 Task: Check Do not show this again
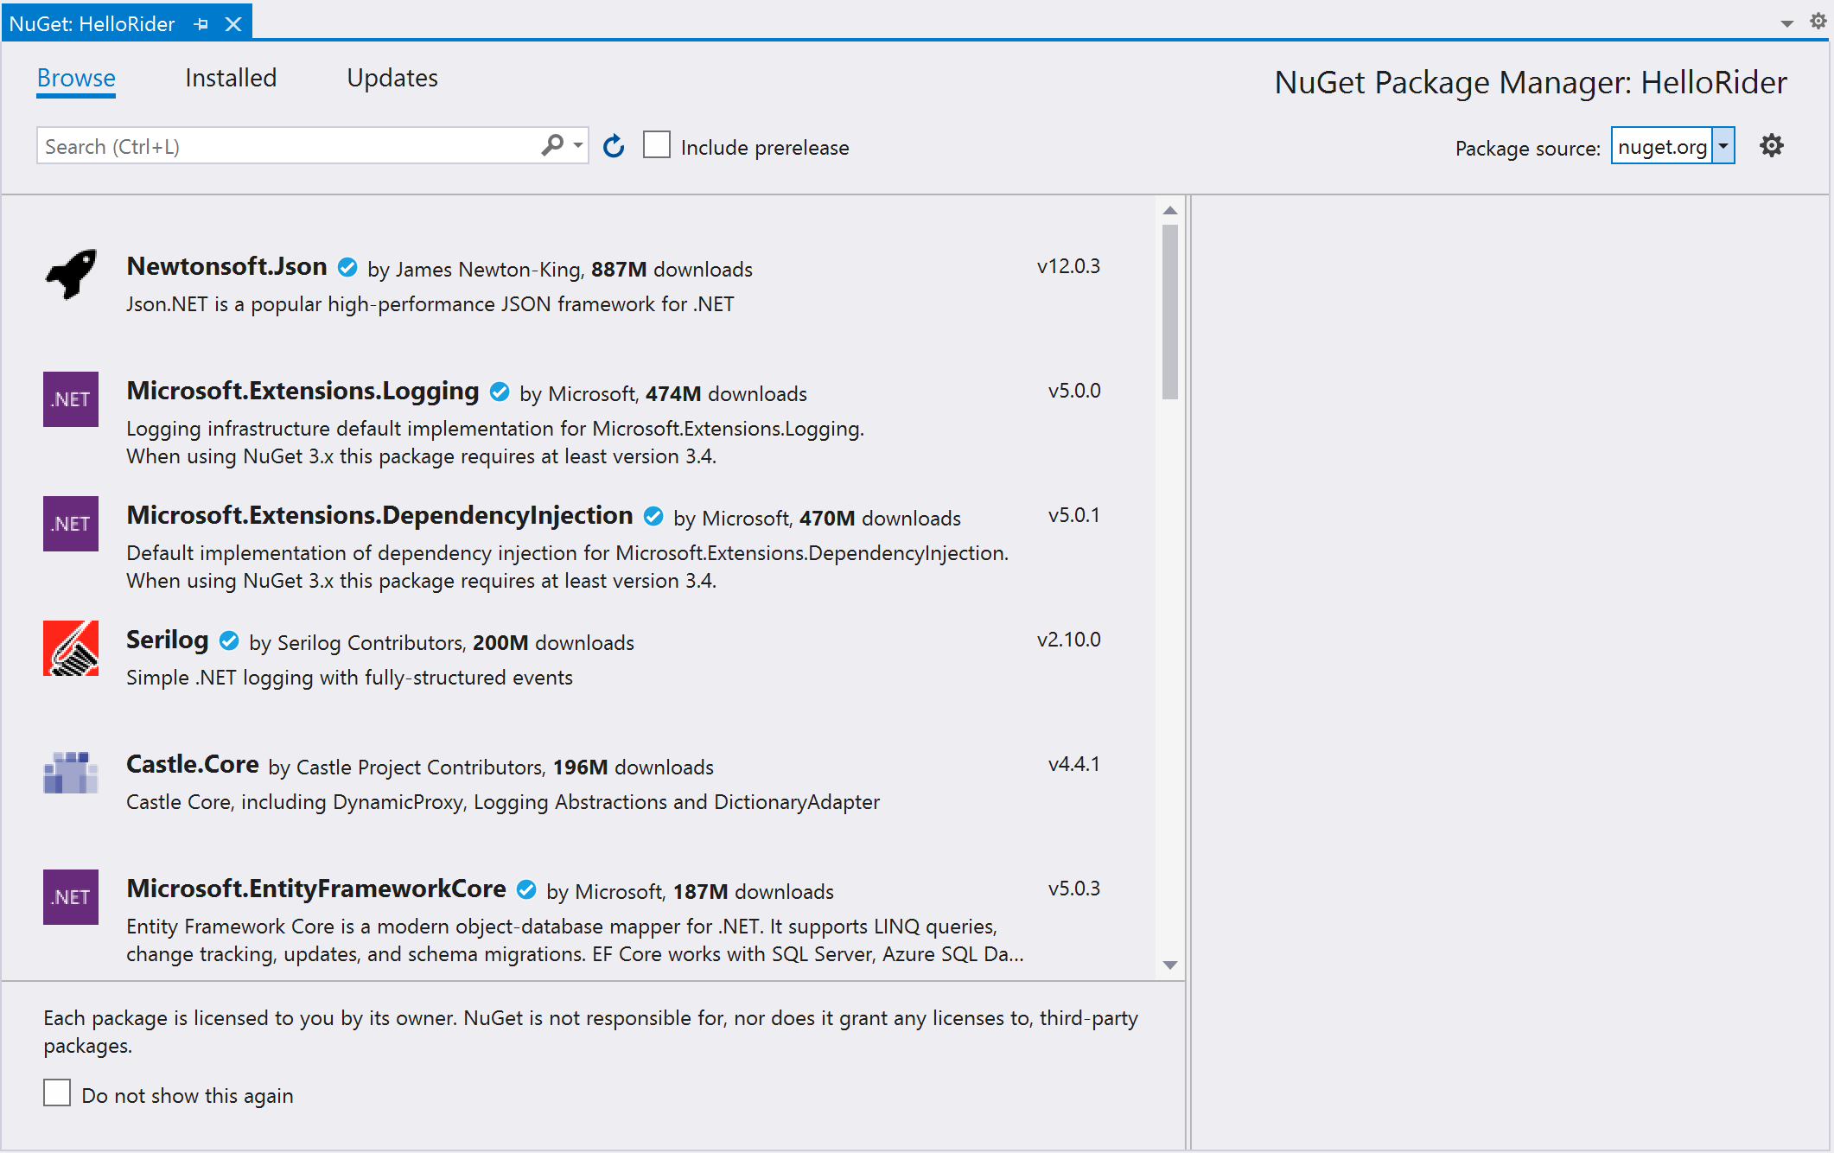click(57, 1093)
